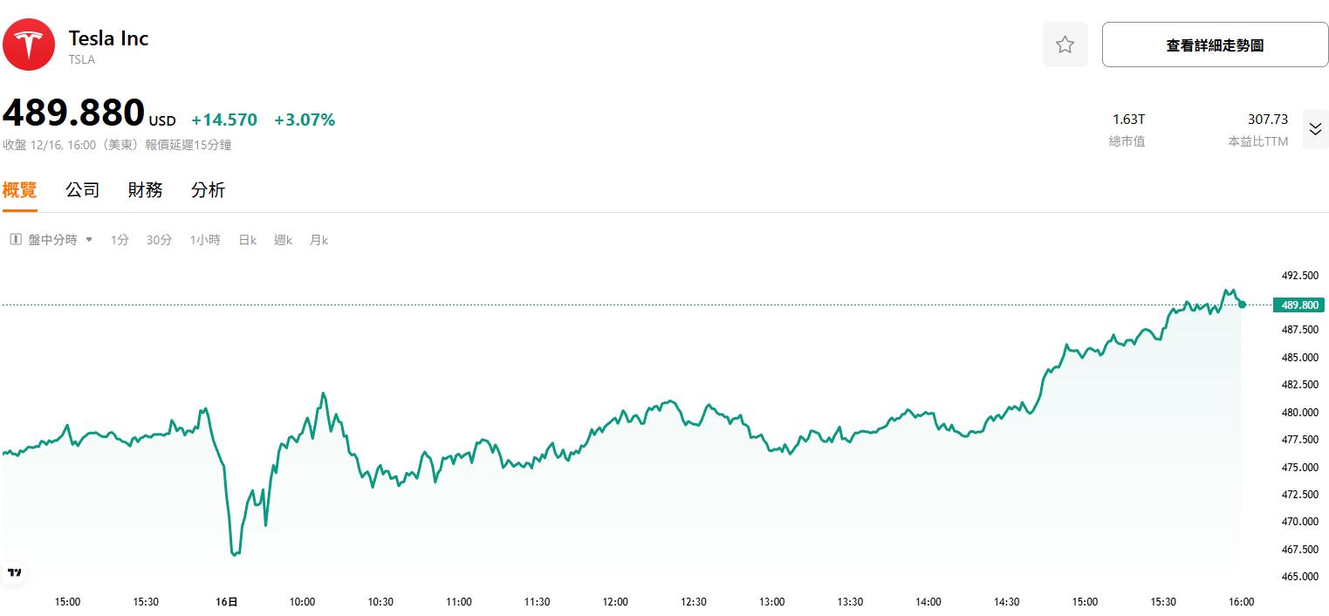Click the Tesla company logo icon

[29, 44]
